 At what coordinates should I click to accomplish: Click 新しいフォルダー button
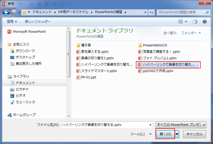coord(38,21)
